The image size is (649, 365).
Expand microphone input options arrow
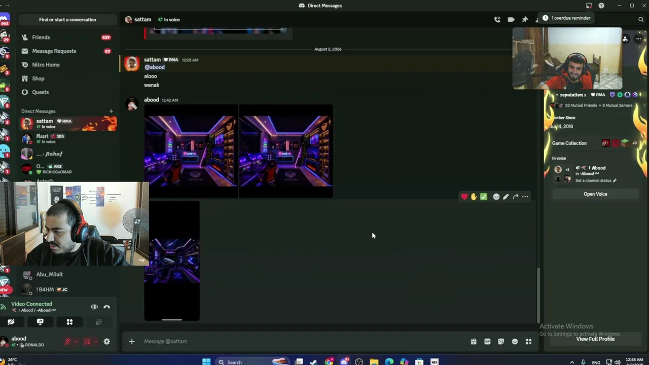point(76,342)
